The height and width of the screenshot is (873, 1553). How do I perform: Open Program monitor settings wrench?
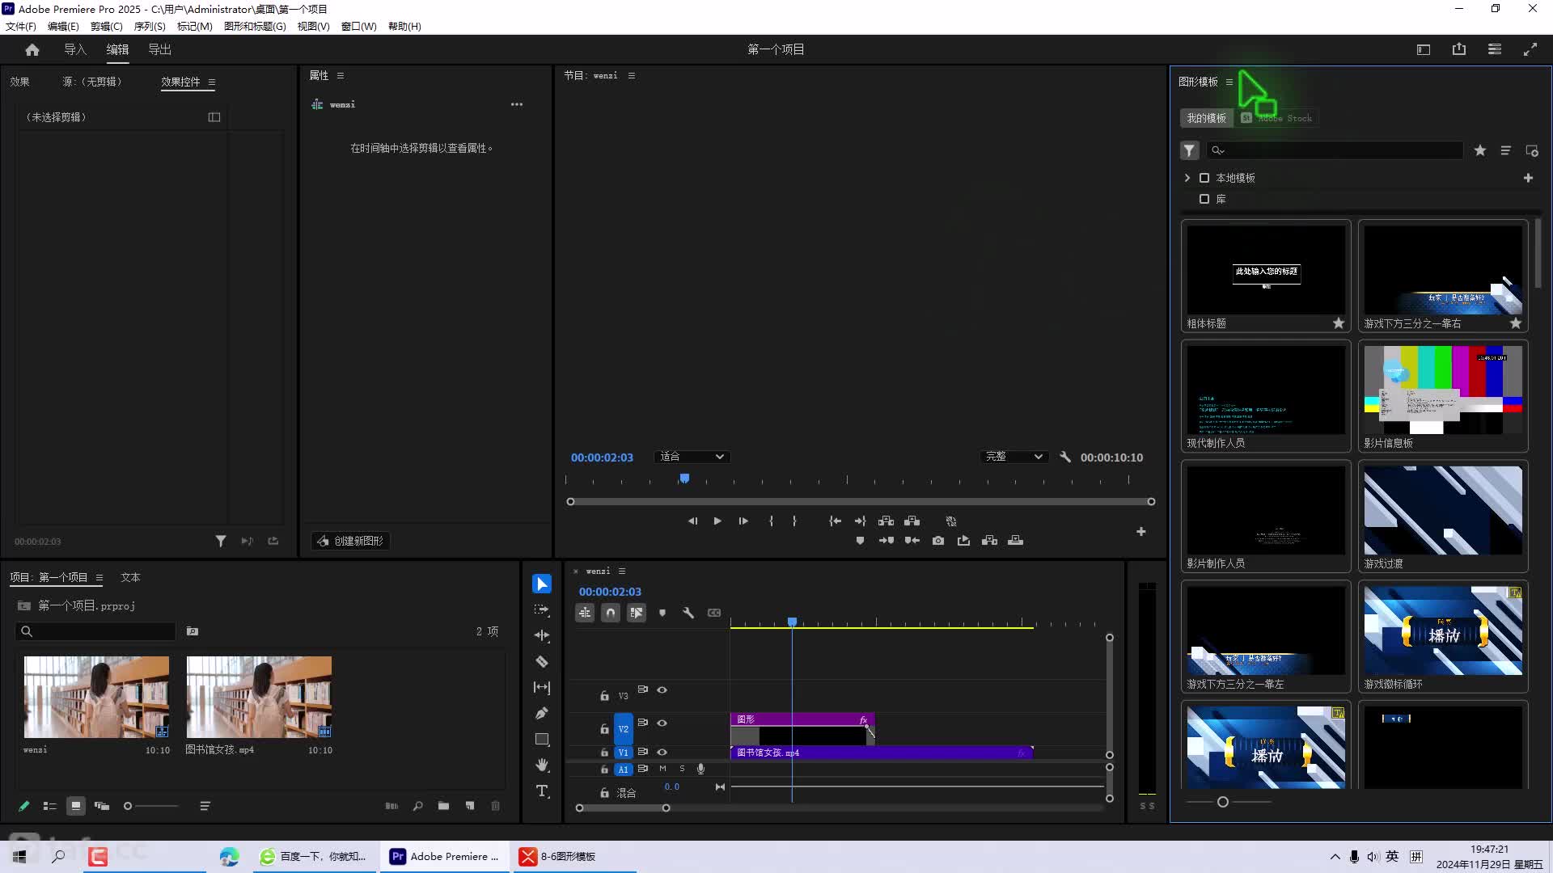(1065, 457)
